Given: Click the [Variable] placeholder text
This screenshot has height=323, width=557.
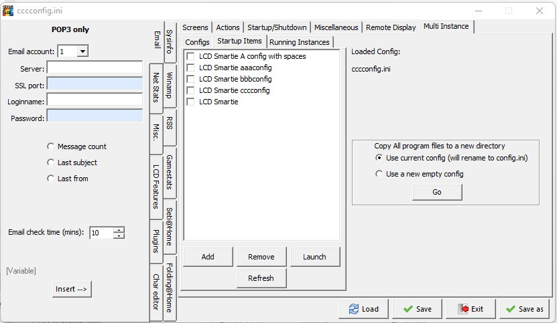Looking at the screenshot, I should point(21,271).
